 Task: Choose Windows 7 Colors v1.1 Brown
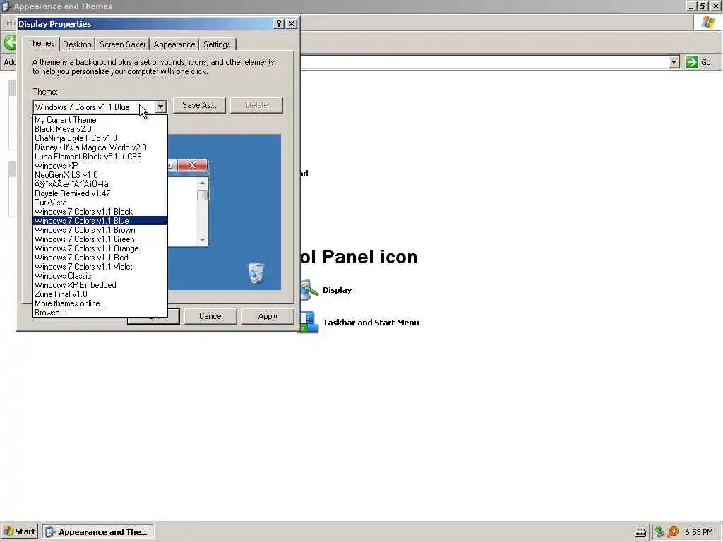(x=100, y=230)
